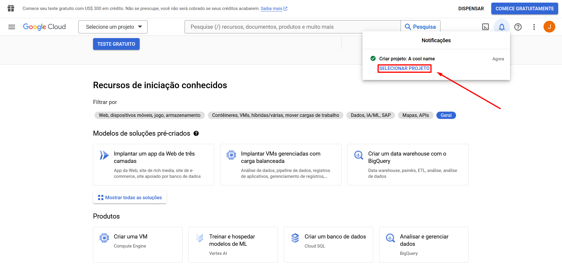Click the notifications bell icon
Screen dimensions: 562x266
pos(502,27)
